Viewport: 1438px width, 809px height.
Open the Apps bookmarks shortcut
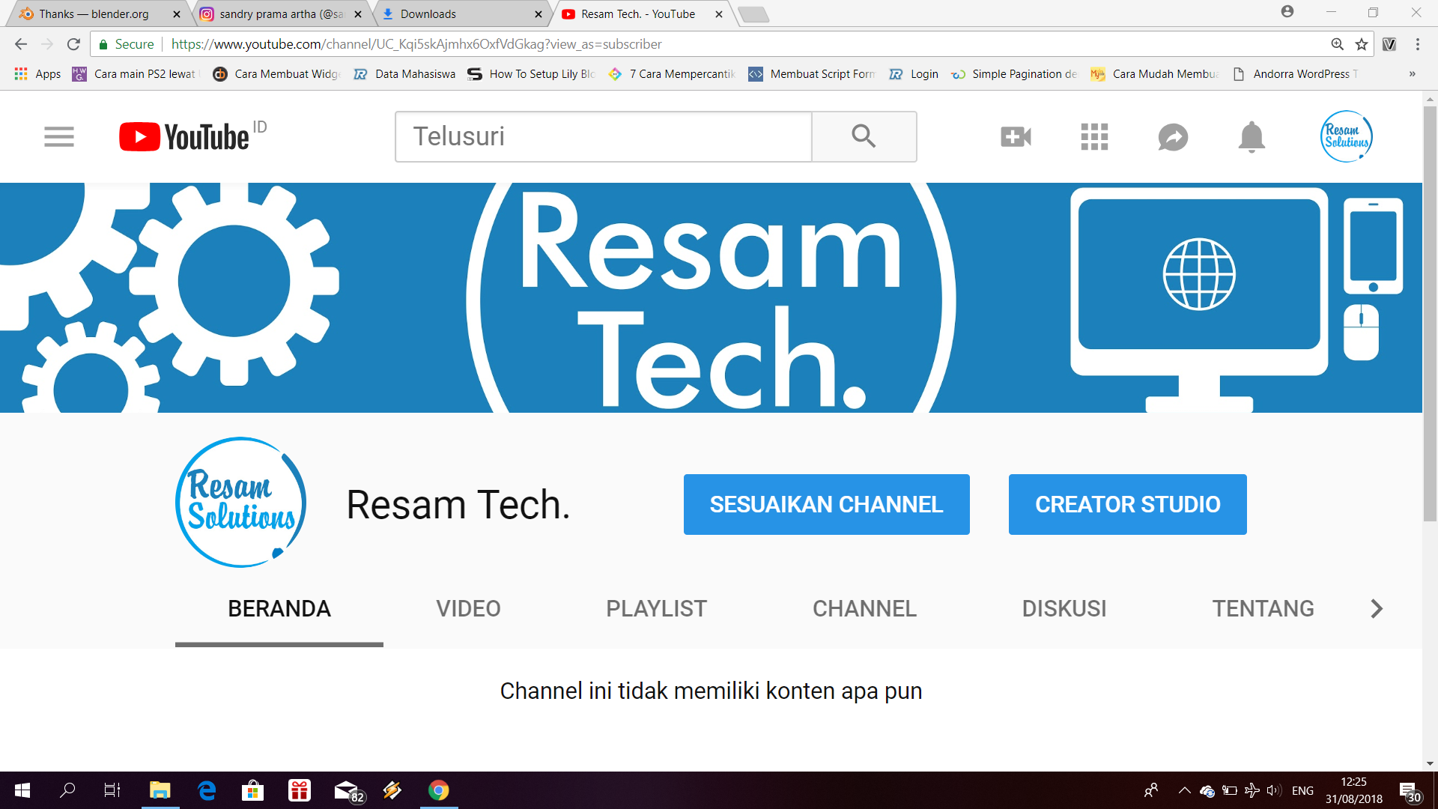pos(37,73)
